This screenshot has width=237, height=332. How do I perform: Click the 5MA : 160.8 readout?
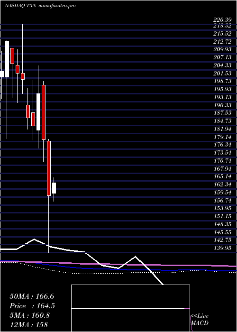[29, 315]
